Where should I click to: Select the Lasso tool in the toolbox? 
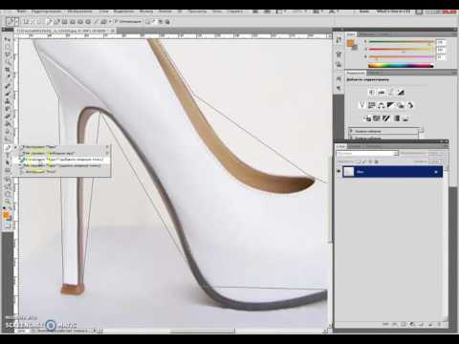click(x=8, y=54)
